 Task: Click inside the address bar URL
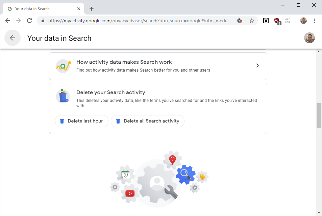click(x=135, y=20)
